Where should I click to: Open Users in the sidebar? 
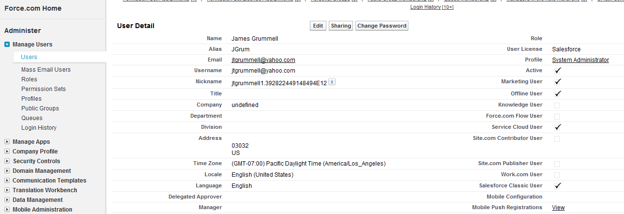(29, 57)
